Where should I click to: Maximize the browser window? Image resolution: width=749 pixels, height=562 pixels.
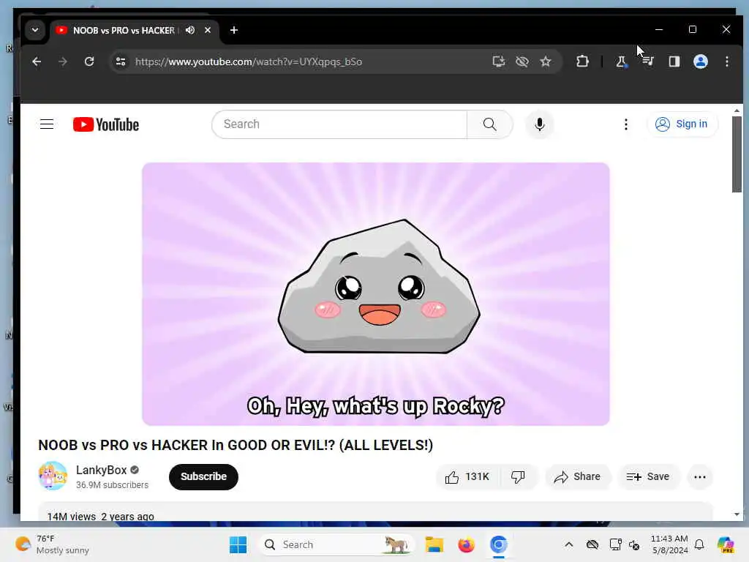pyautogui.click(x=693, y=29)
